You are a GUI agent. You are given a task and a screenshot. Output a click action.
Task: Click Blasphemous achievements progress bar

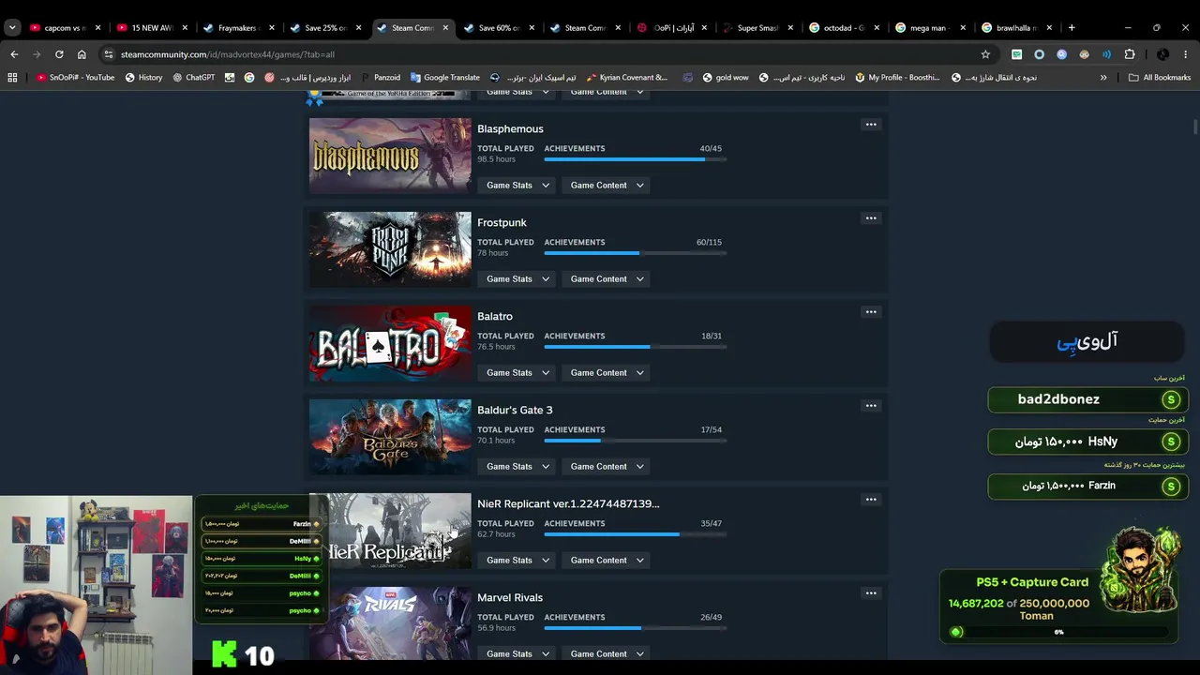635,159
